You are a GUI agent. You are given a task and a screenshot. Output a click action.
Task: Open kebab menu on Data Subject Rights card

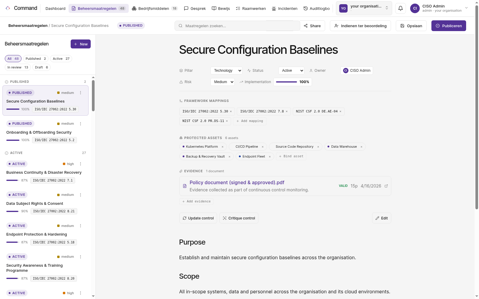[x=81, y=195]
